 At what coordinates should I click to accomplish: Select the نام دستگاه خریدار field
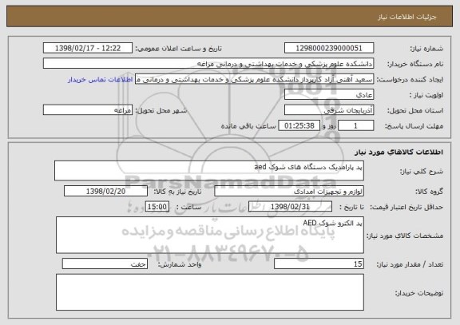click(208, 63)
